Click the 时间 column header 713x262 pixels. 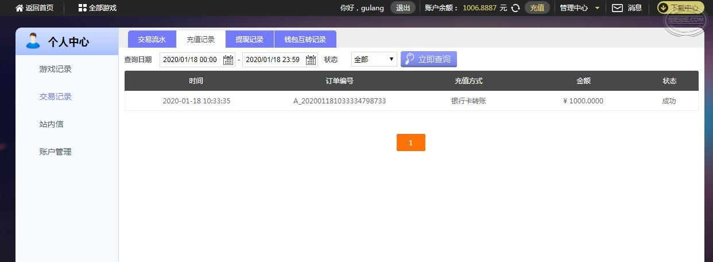196,81
